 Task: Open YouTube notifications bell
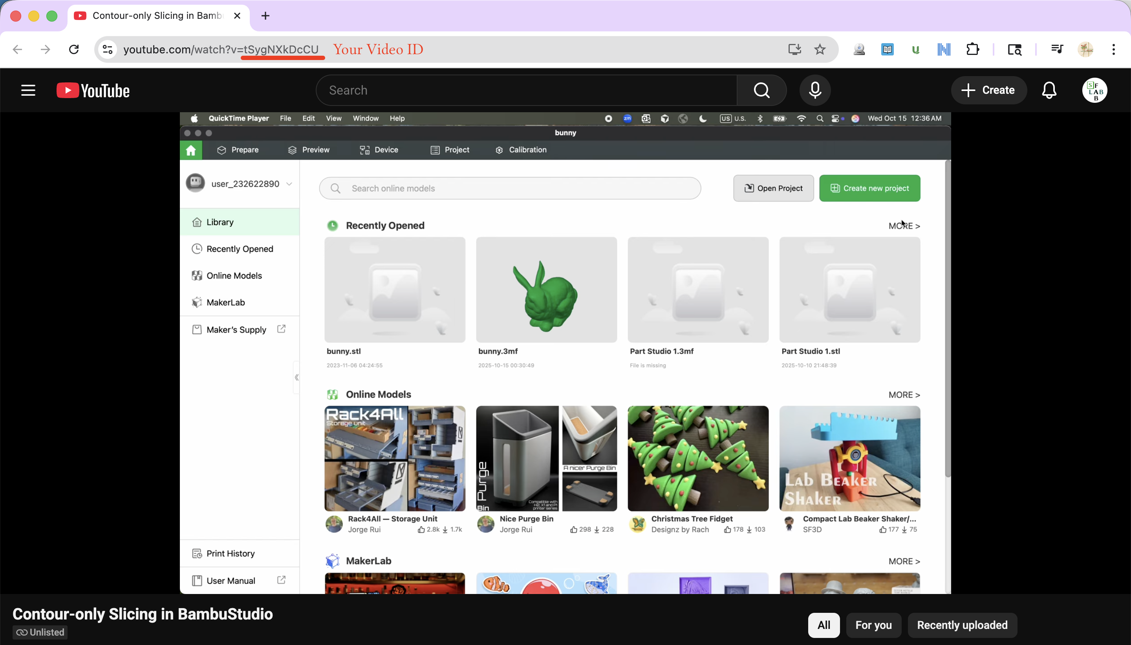1049,90
